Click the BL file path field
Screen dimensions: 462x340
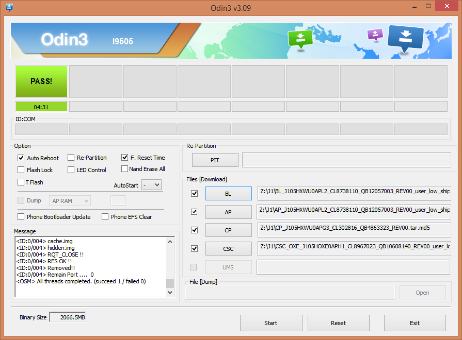pos(354,193)
